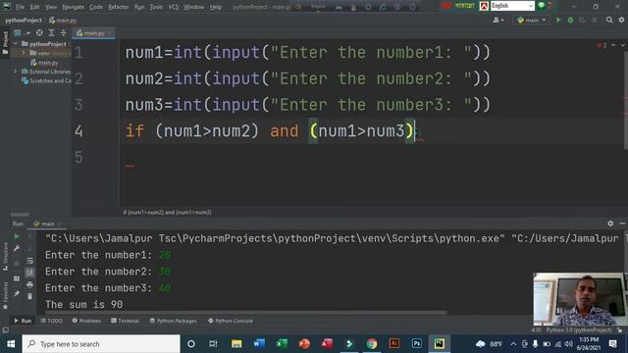Screen dimensions: 628x353
Task: Open Word from the taskbar
Action: [259, 344]
